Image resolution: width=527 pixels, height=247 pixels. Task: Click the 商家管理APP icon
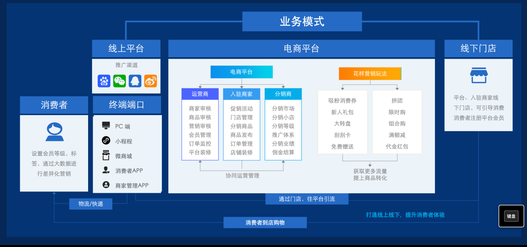point(106,185)
